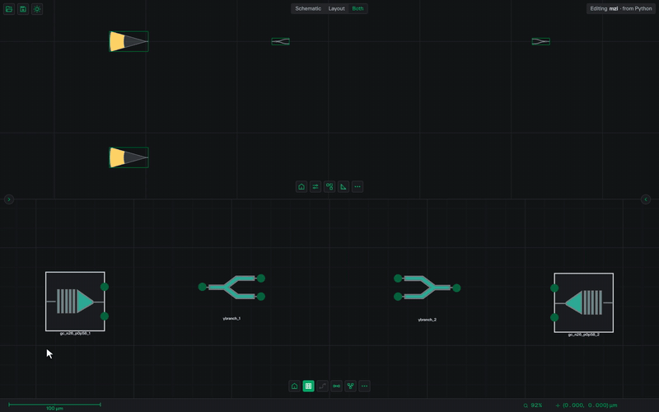Click home icon in layout toolbar
Image resolution: width=659 pixels, height=412 pixels.
click(x=301, y=187)
